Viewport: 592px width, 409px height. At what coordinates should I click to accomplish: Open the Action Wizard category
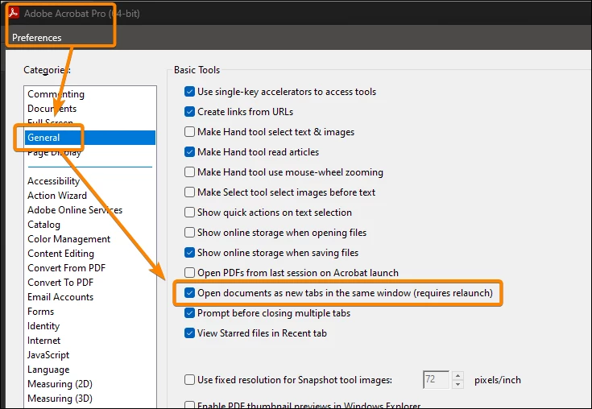pyautogui.click(x=57, y=196)
